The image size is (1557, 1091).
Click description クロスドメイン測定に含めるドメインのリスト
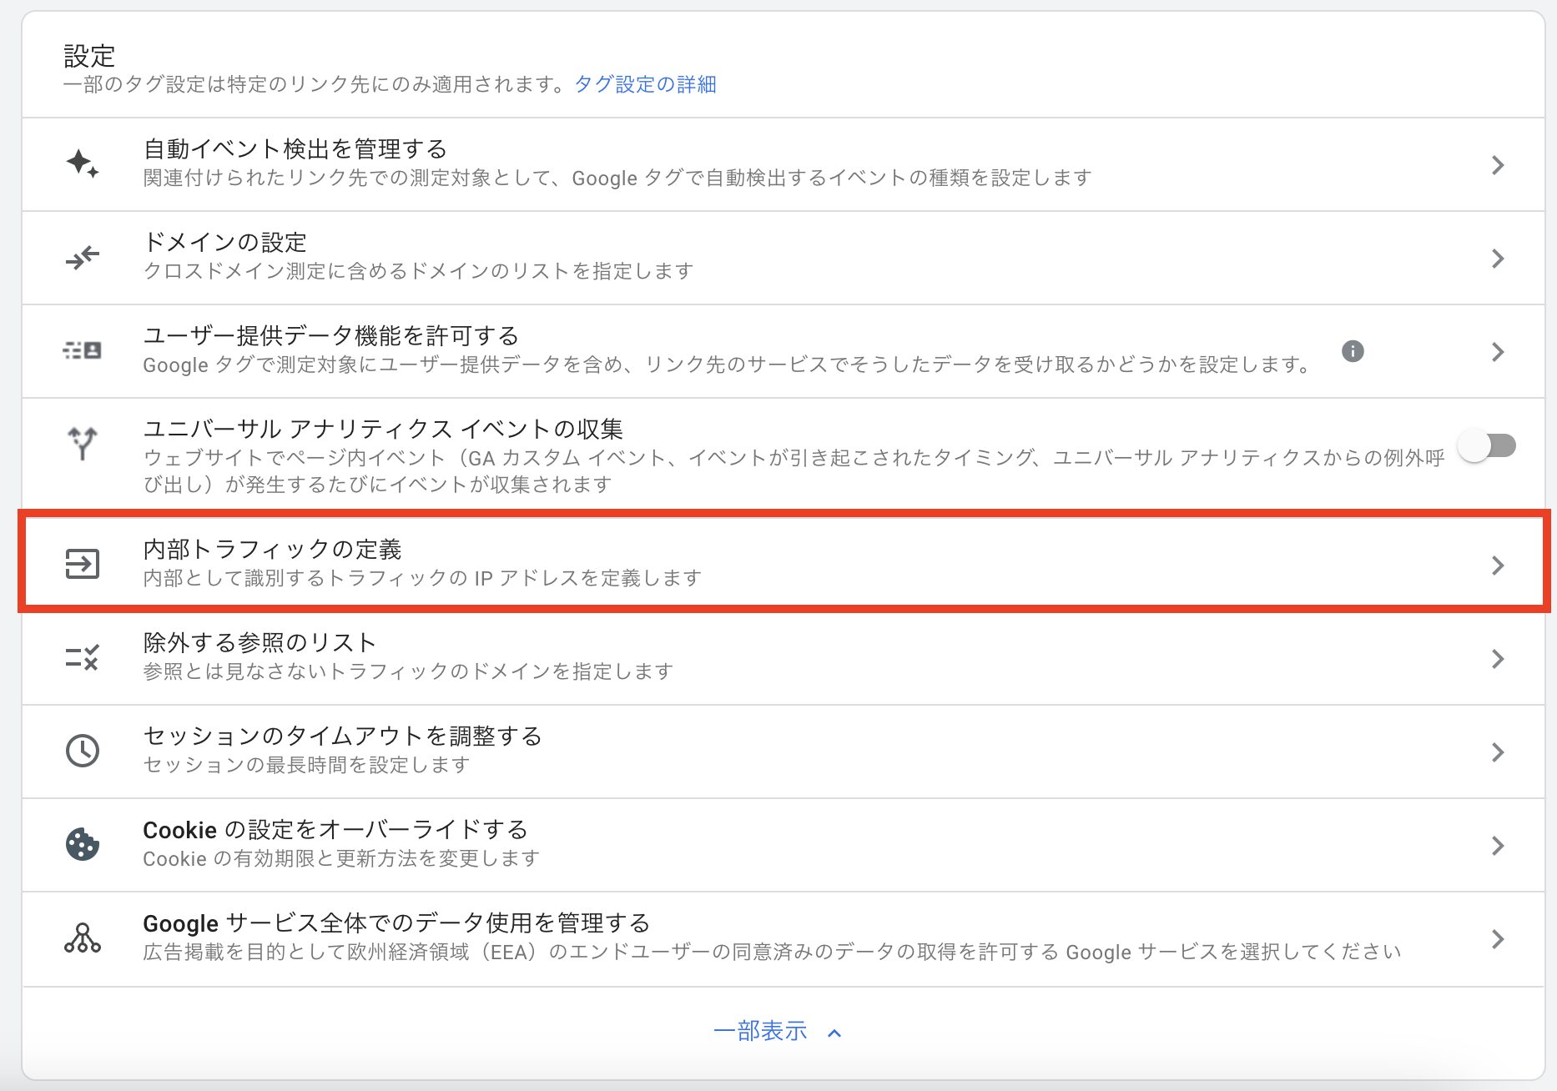[x=418, y=271]
